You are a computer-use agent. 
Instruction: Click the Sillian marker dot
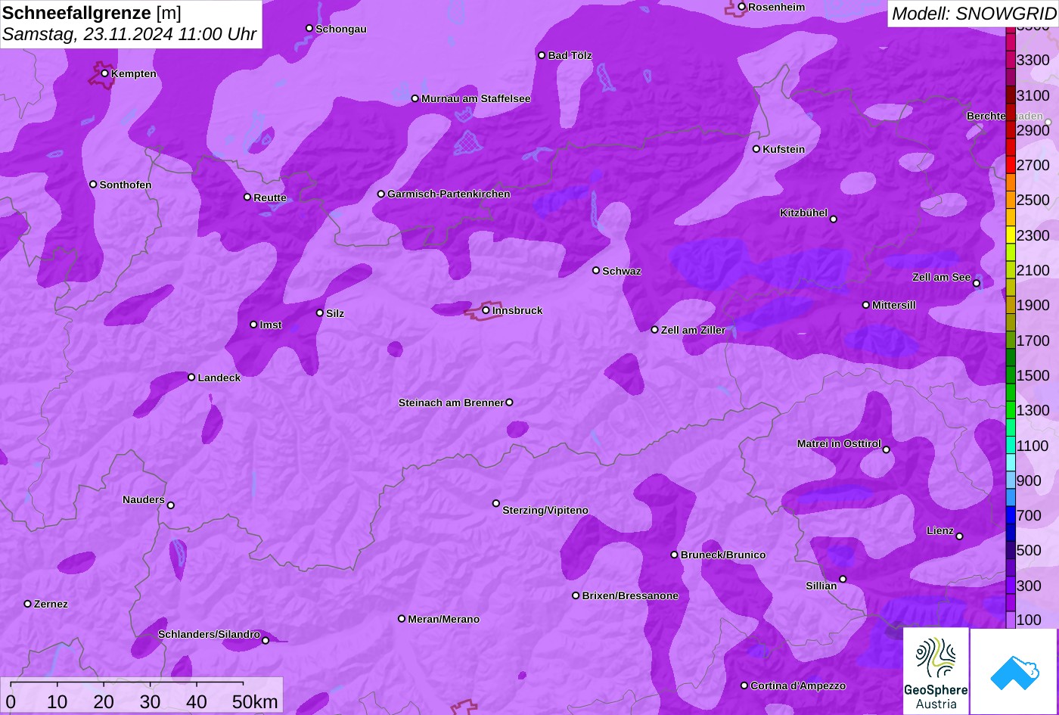(x=843, y=580)
